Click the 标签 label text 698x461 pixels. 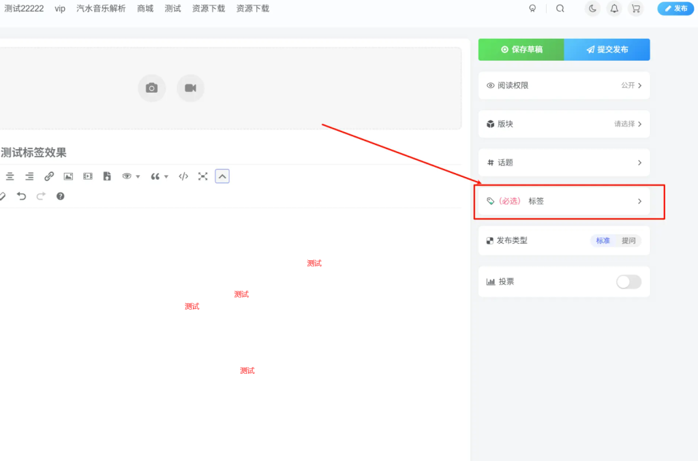pyautogui.click(x=536, y=202)
